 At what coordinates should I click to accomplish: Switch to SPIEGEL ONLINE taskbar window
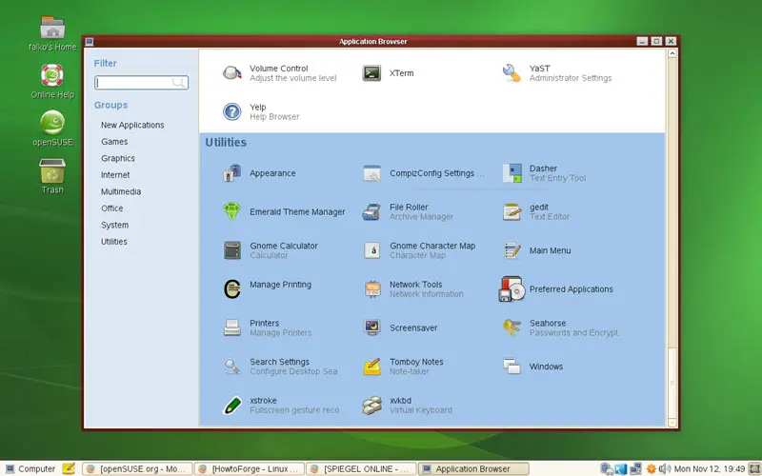361,468
